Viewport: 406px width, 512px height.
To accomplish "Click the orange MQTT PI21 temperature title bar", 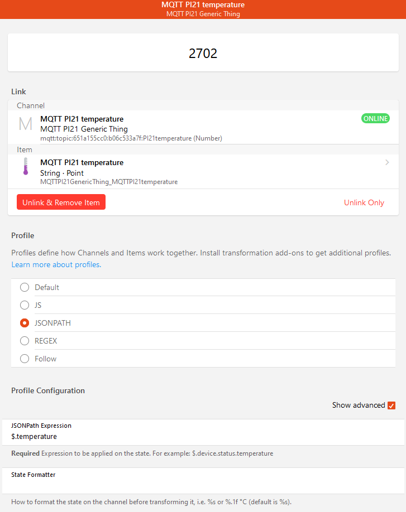I will pos(203,9).
